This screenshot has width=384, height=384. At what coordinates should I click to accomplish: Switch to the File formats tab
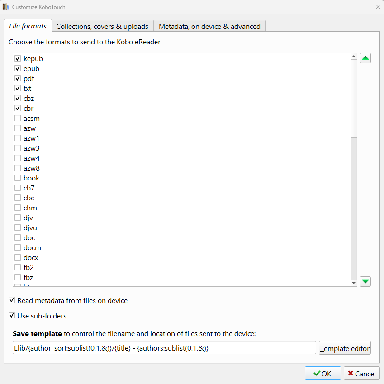click(x=28, y=26)
